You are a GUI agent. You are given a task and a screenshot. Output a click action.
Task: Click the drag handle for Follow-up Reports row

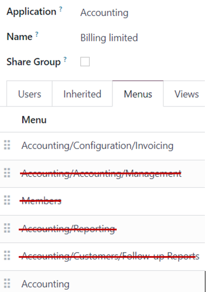pyautogui.click(x=7, y=255)
